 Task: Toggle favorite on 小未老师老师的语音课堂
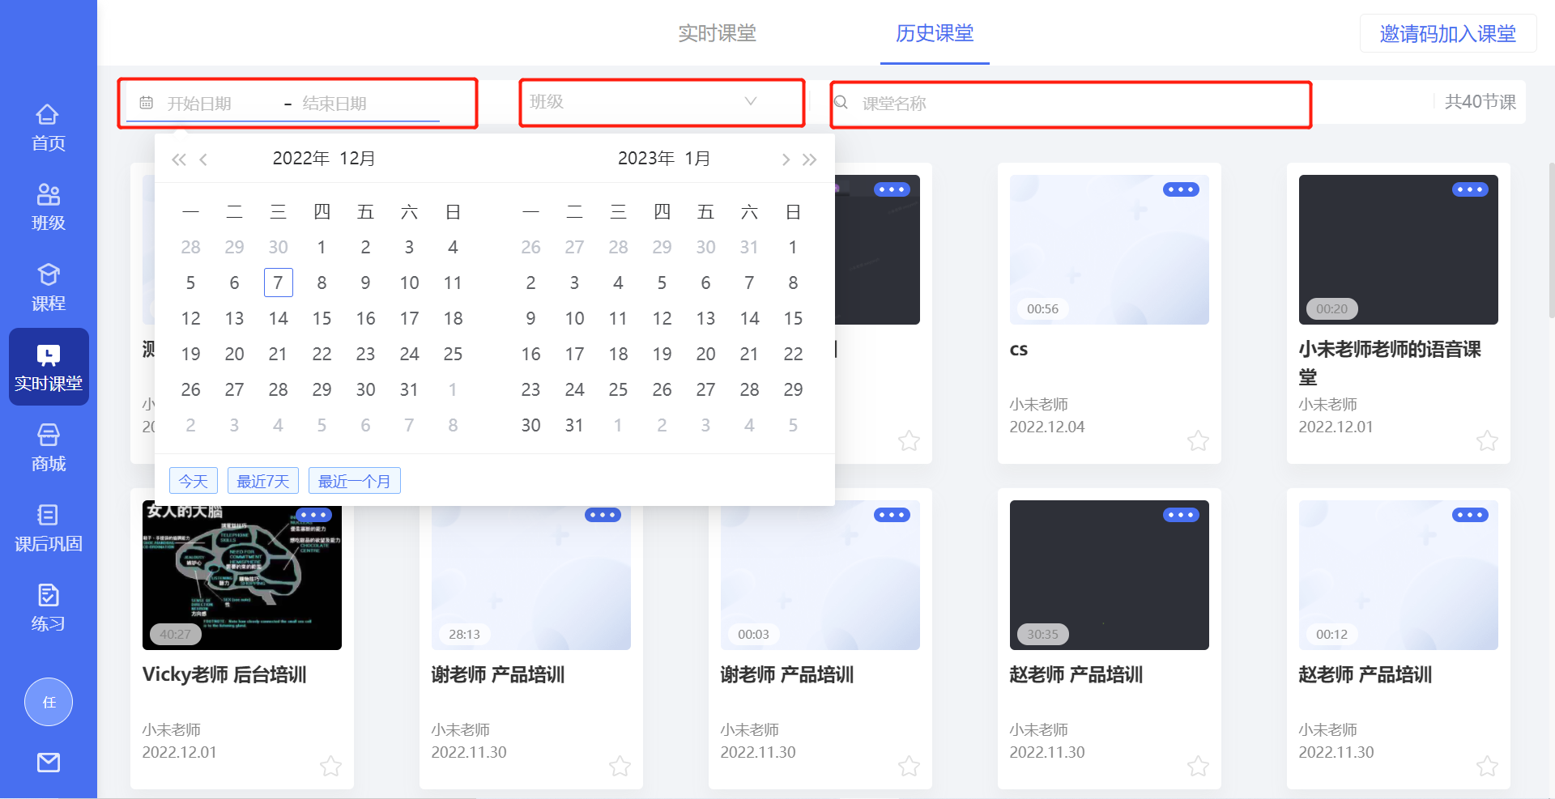[x=1487, y=441]
